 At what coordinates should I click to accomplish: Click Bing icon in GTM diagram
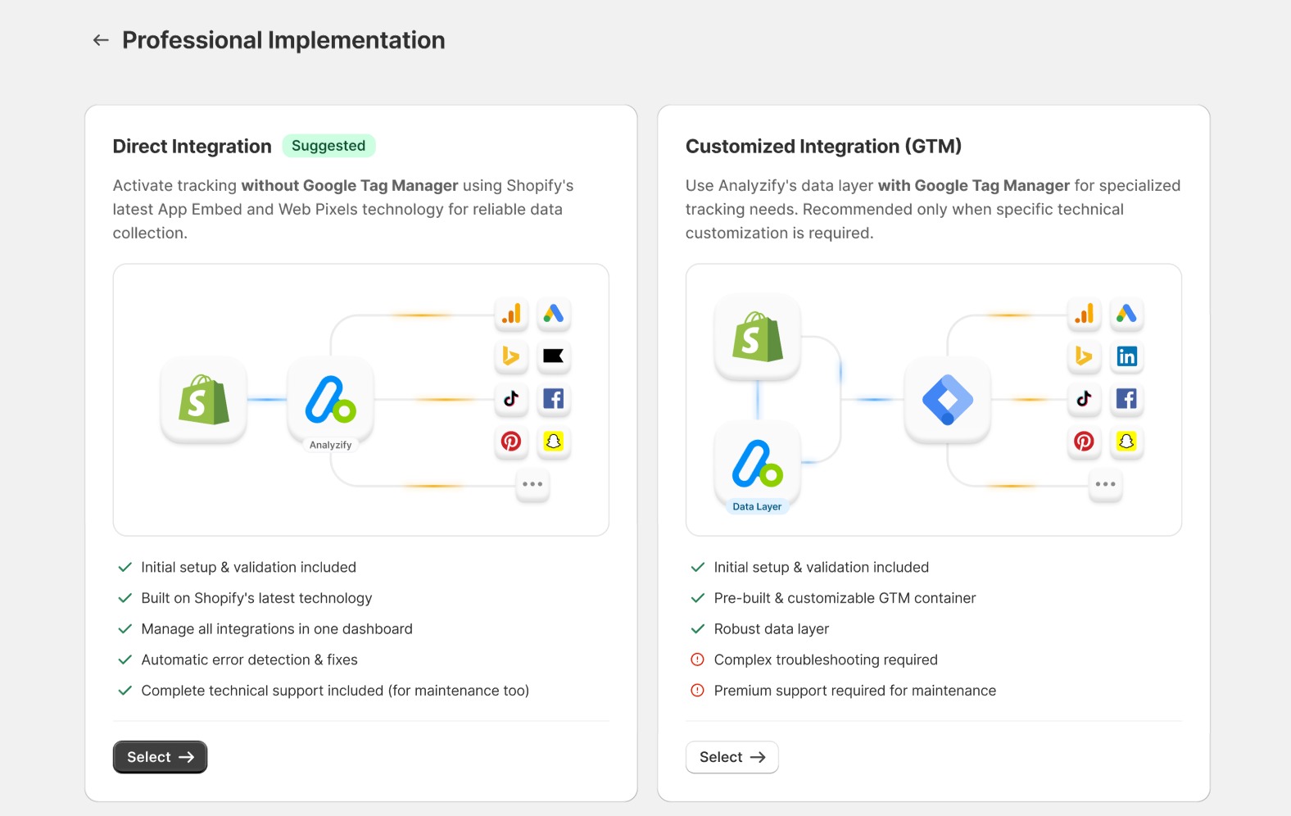1084,356
